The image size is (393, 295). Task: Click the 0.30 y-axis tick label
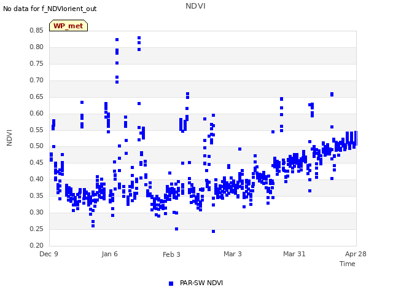coord(36,212)
